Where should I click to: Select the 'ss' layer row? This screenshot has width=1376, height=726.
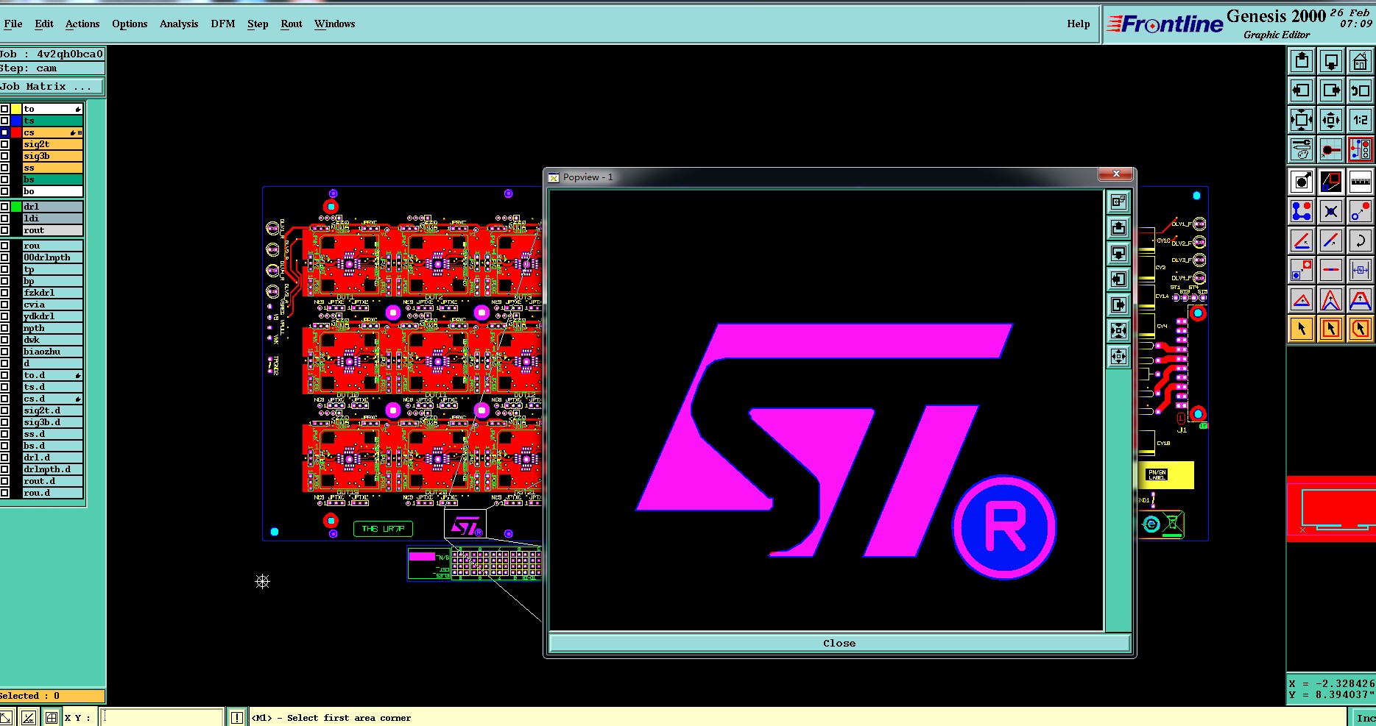pyautogui.click(x=52, y=168)
